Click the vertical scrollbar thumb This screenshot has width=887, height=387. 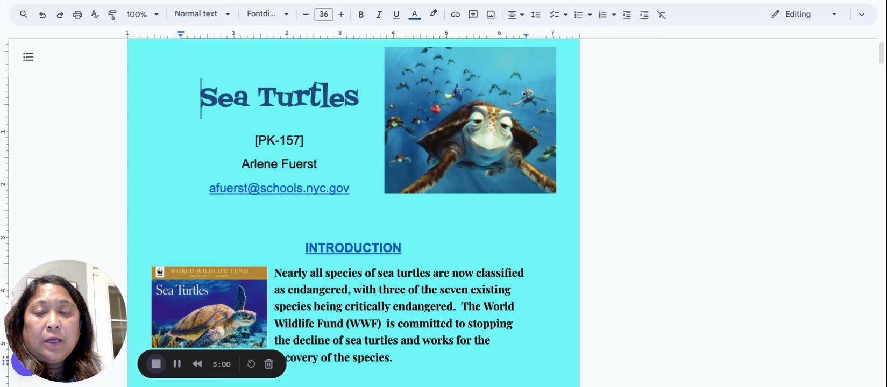point(881,54)
